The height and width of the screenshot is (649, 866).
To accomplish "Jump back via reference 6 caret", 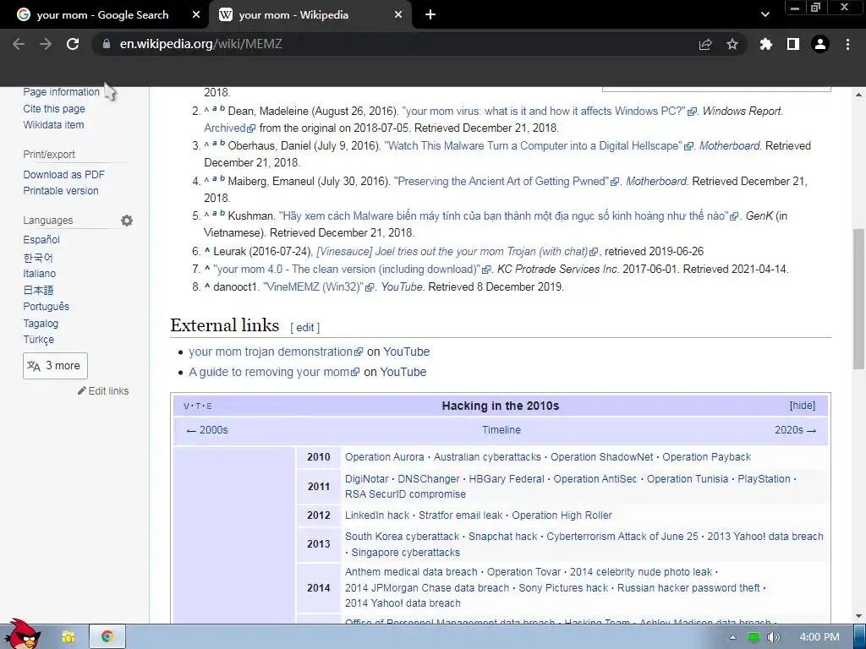I will click(207, 250).
